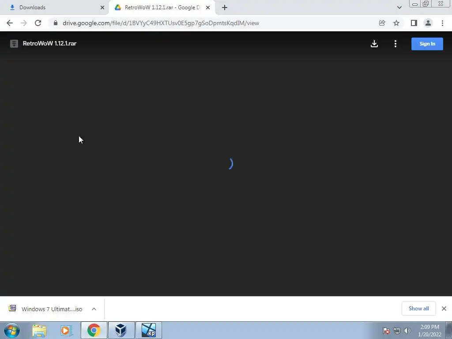
Task: Minimize the Chrome window
Action: click(x=415, y=4)
